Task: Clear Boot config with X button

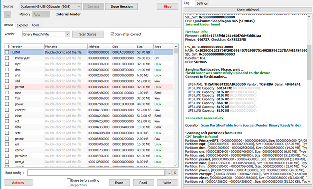Action: 175,173
